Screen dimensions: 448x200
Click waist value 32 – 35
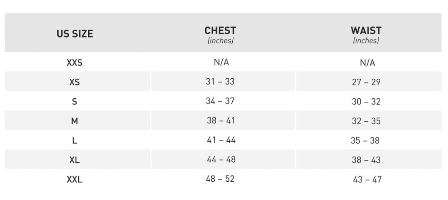click(366, 121)
